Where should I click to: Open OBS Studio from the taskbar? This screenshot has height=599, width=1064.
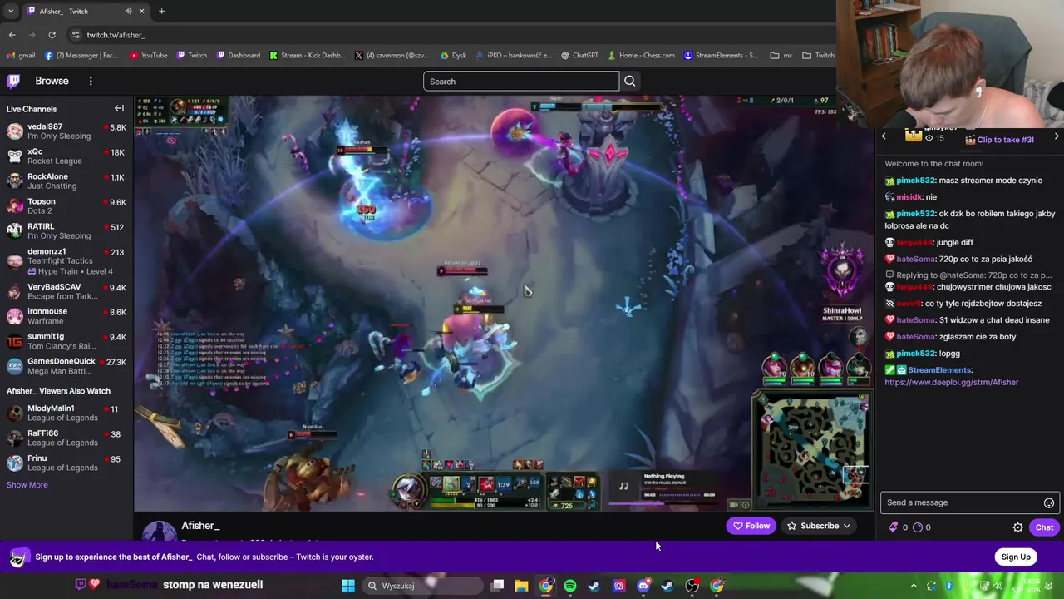pos(692,586)
